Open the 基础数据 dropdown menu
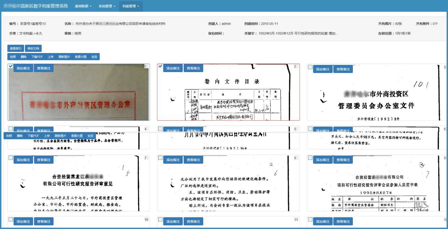448x229 pixels. pyautogui.click(x=83, y=6)
